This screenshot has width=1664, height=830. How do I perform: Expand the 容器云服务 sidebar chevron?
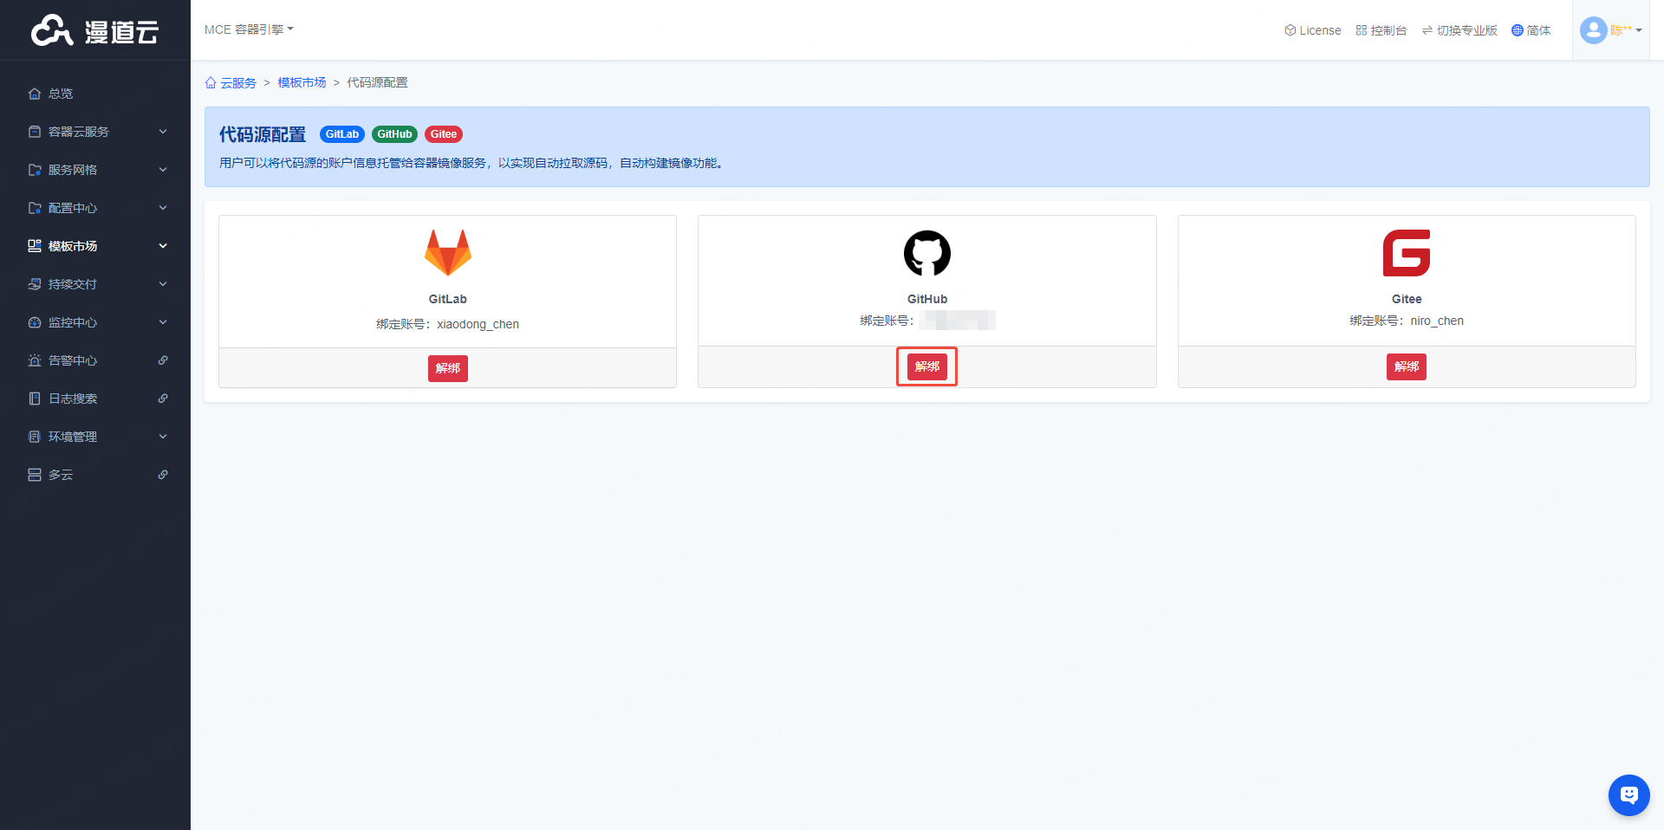[163, 132]
